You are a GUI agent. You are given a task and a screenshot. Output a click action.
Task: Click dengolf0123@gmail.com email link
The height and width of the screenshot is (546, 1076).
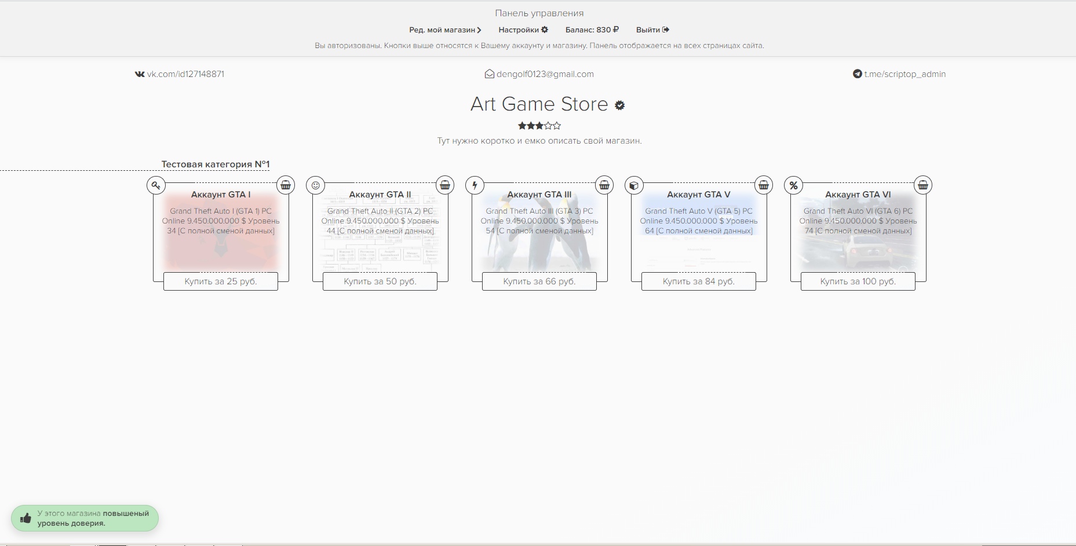coord(539,74)
